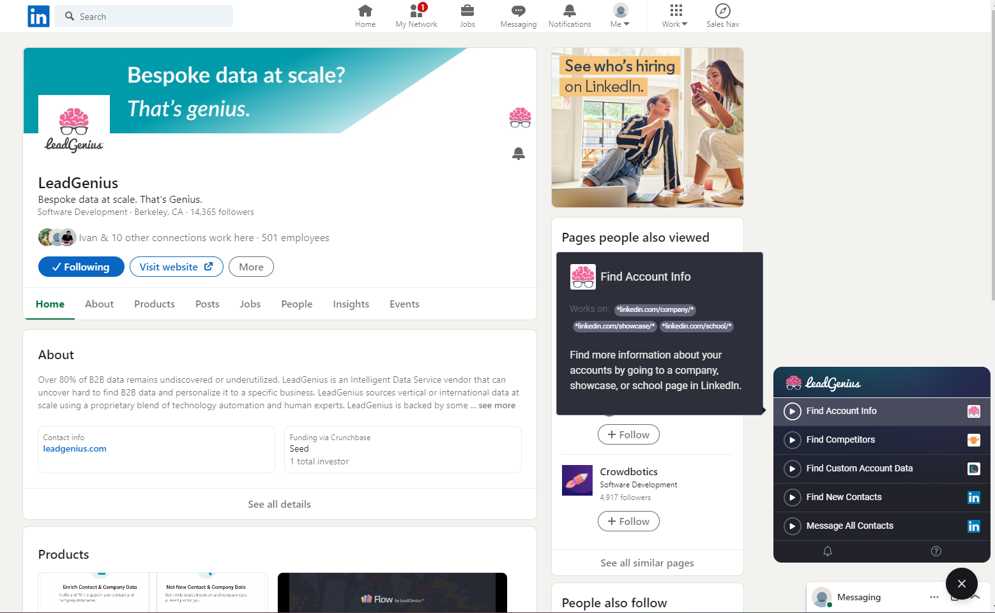Click the bell icon in LeadGenius panel footer
The width and height of the screenshot is (995, 613).
point(828,551)
